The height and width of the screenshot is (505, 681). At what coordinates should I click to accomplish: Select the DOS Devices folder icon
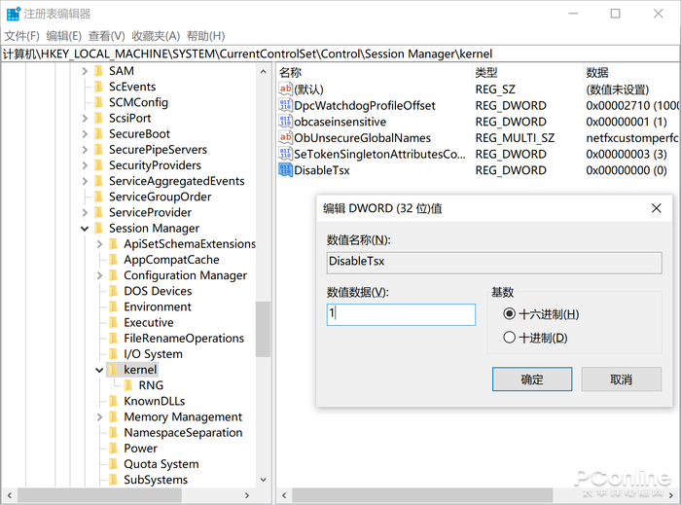click(114, 291)
